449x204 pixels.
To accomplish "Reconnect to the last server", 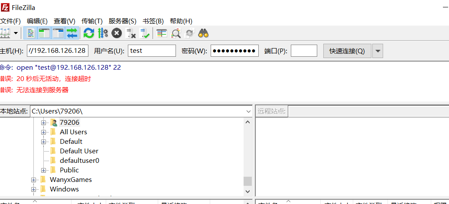I will (x=145, y=33).
